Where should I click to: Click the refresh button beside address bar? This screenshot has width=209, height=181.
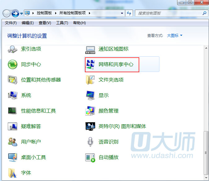tap(129, 13)
